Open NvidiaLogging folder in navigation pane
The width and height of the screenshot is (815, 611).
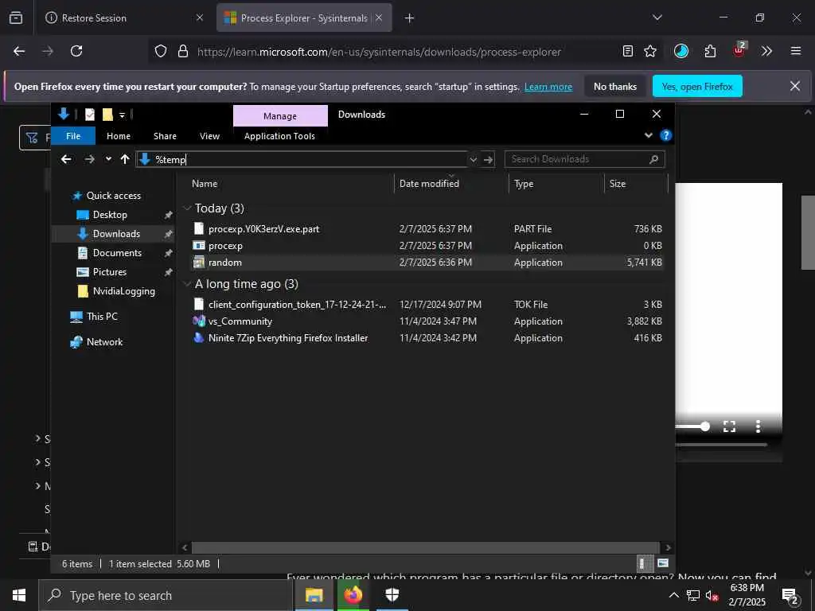[123, 291]
